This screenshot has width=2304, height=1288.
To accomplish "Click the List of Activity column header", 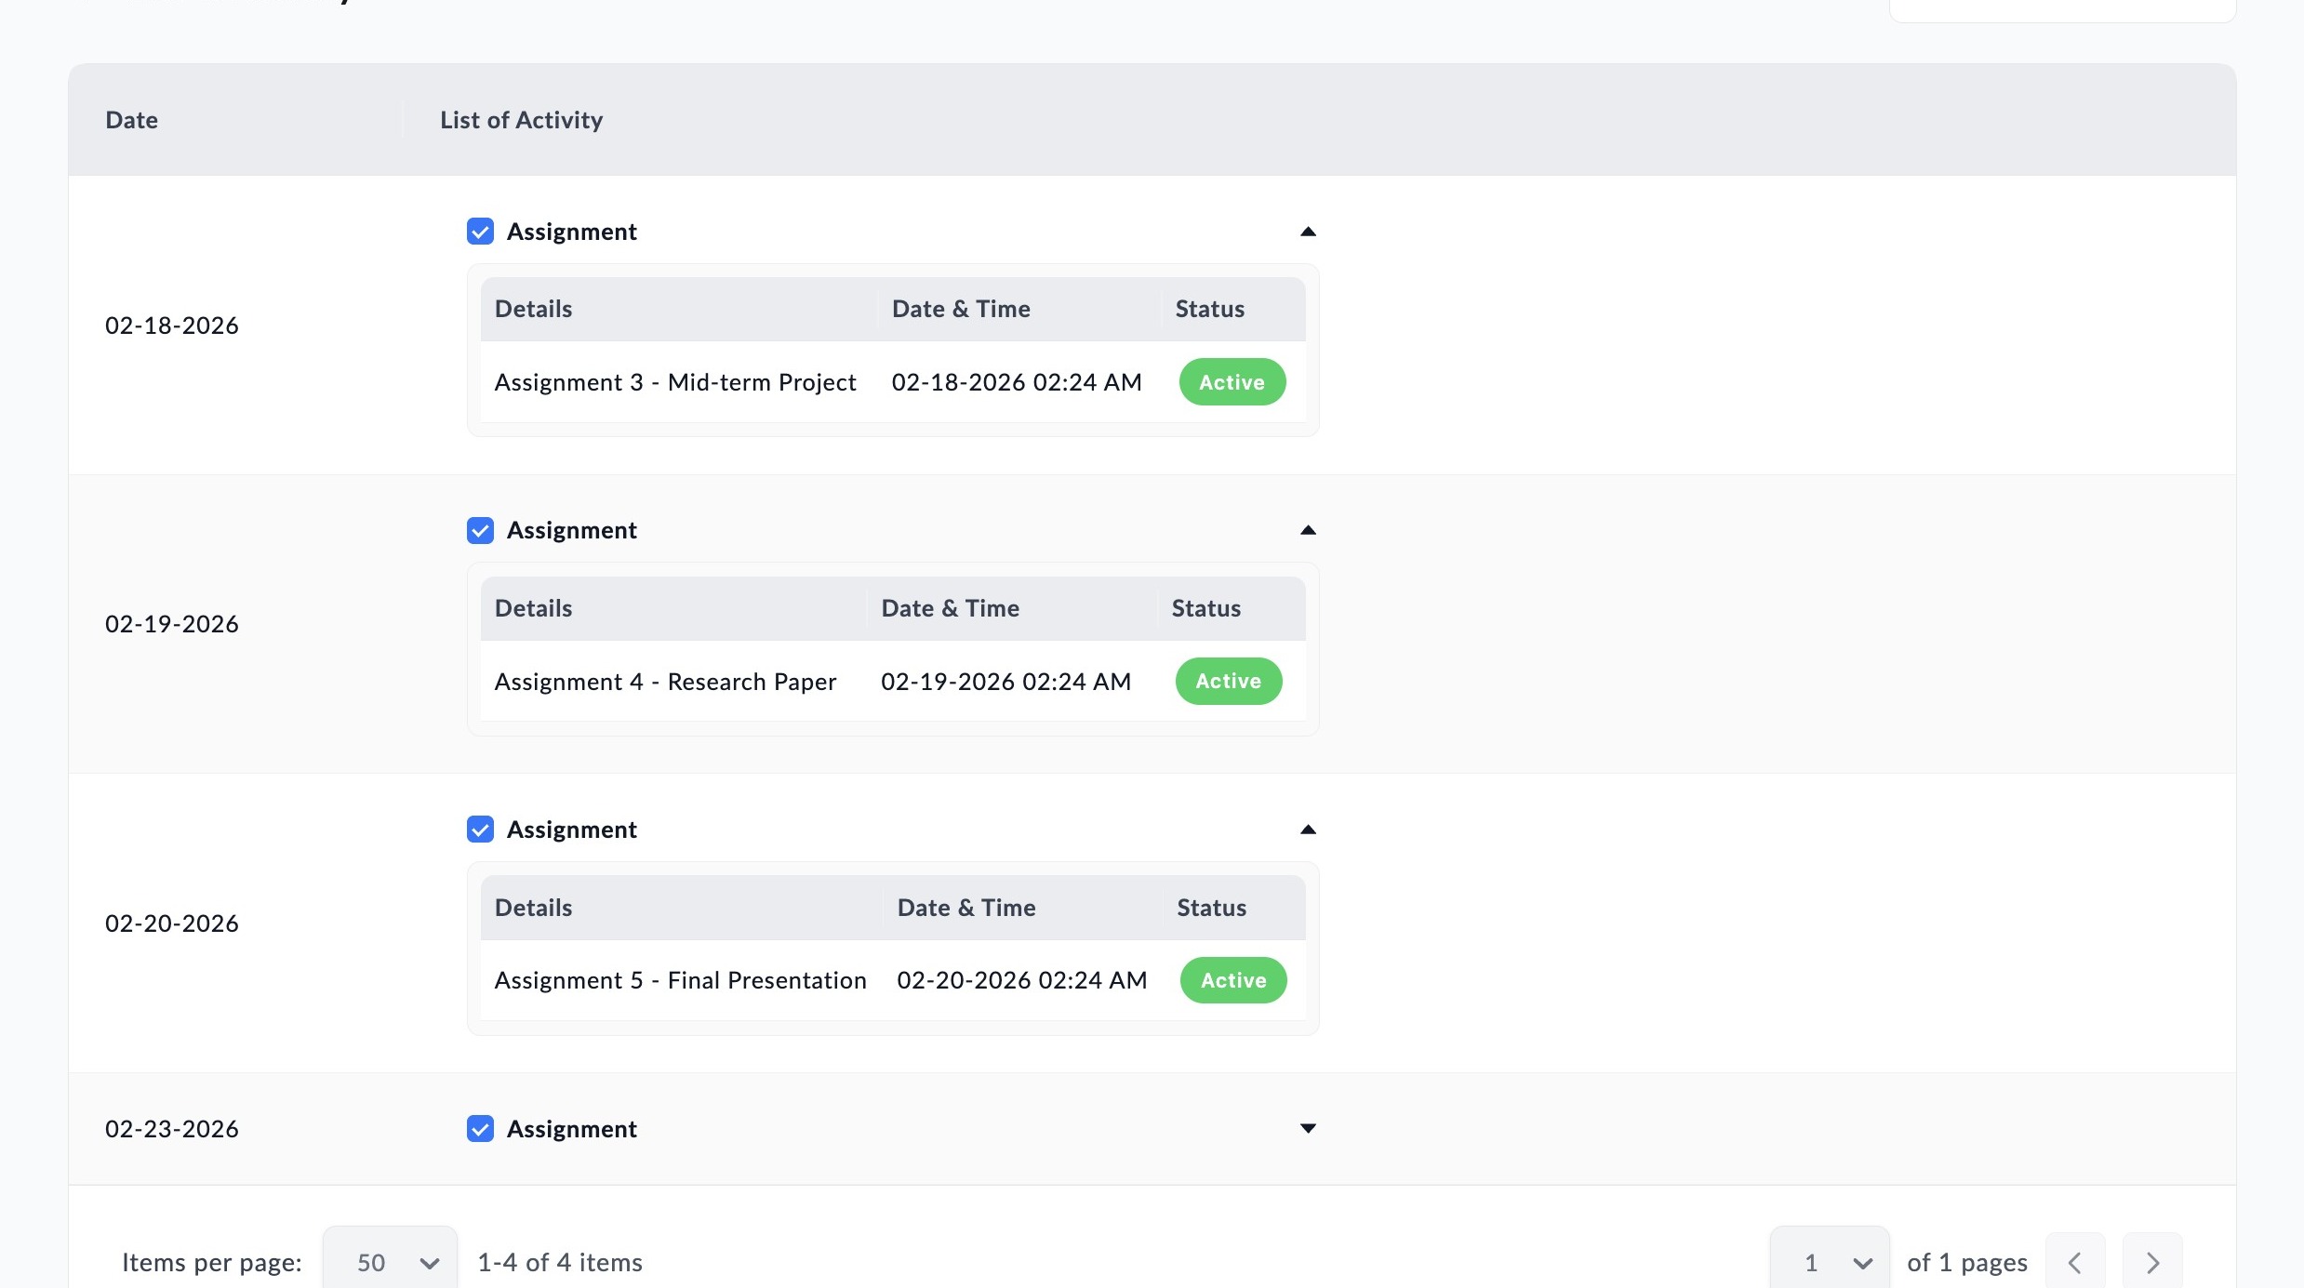I will point(521,120).
